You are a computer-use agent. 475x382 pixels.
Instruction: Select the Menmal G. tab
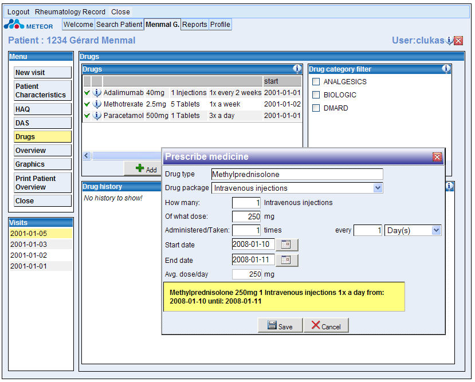pos(162,25)
